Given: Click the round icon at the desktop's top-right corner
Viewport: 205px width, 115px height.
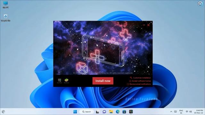Looking at the screenshot, I should point(200,4).
